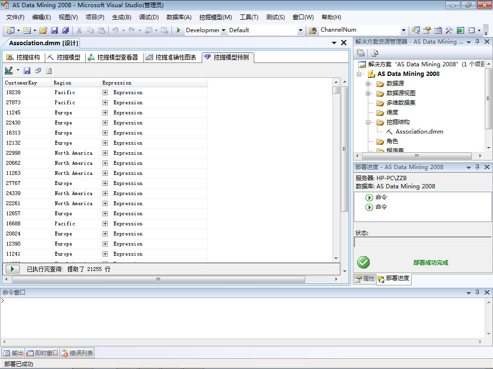Viewport: 493px width, 369px height.
Task: Open the Properties Window toolbar icon
Action: 427,30
